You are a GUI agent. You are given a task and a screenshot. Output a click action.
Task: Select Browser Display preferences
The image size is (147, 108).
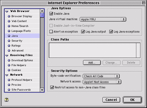tap(22, 16)
